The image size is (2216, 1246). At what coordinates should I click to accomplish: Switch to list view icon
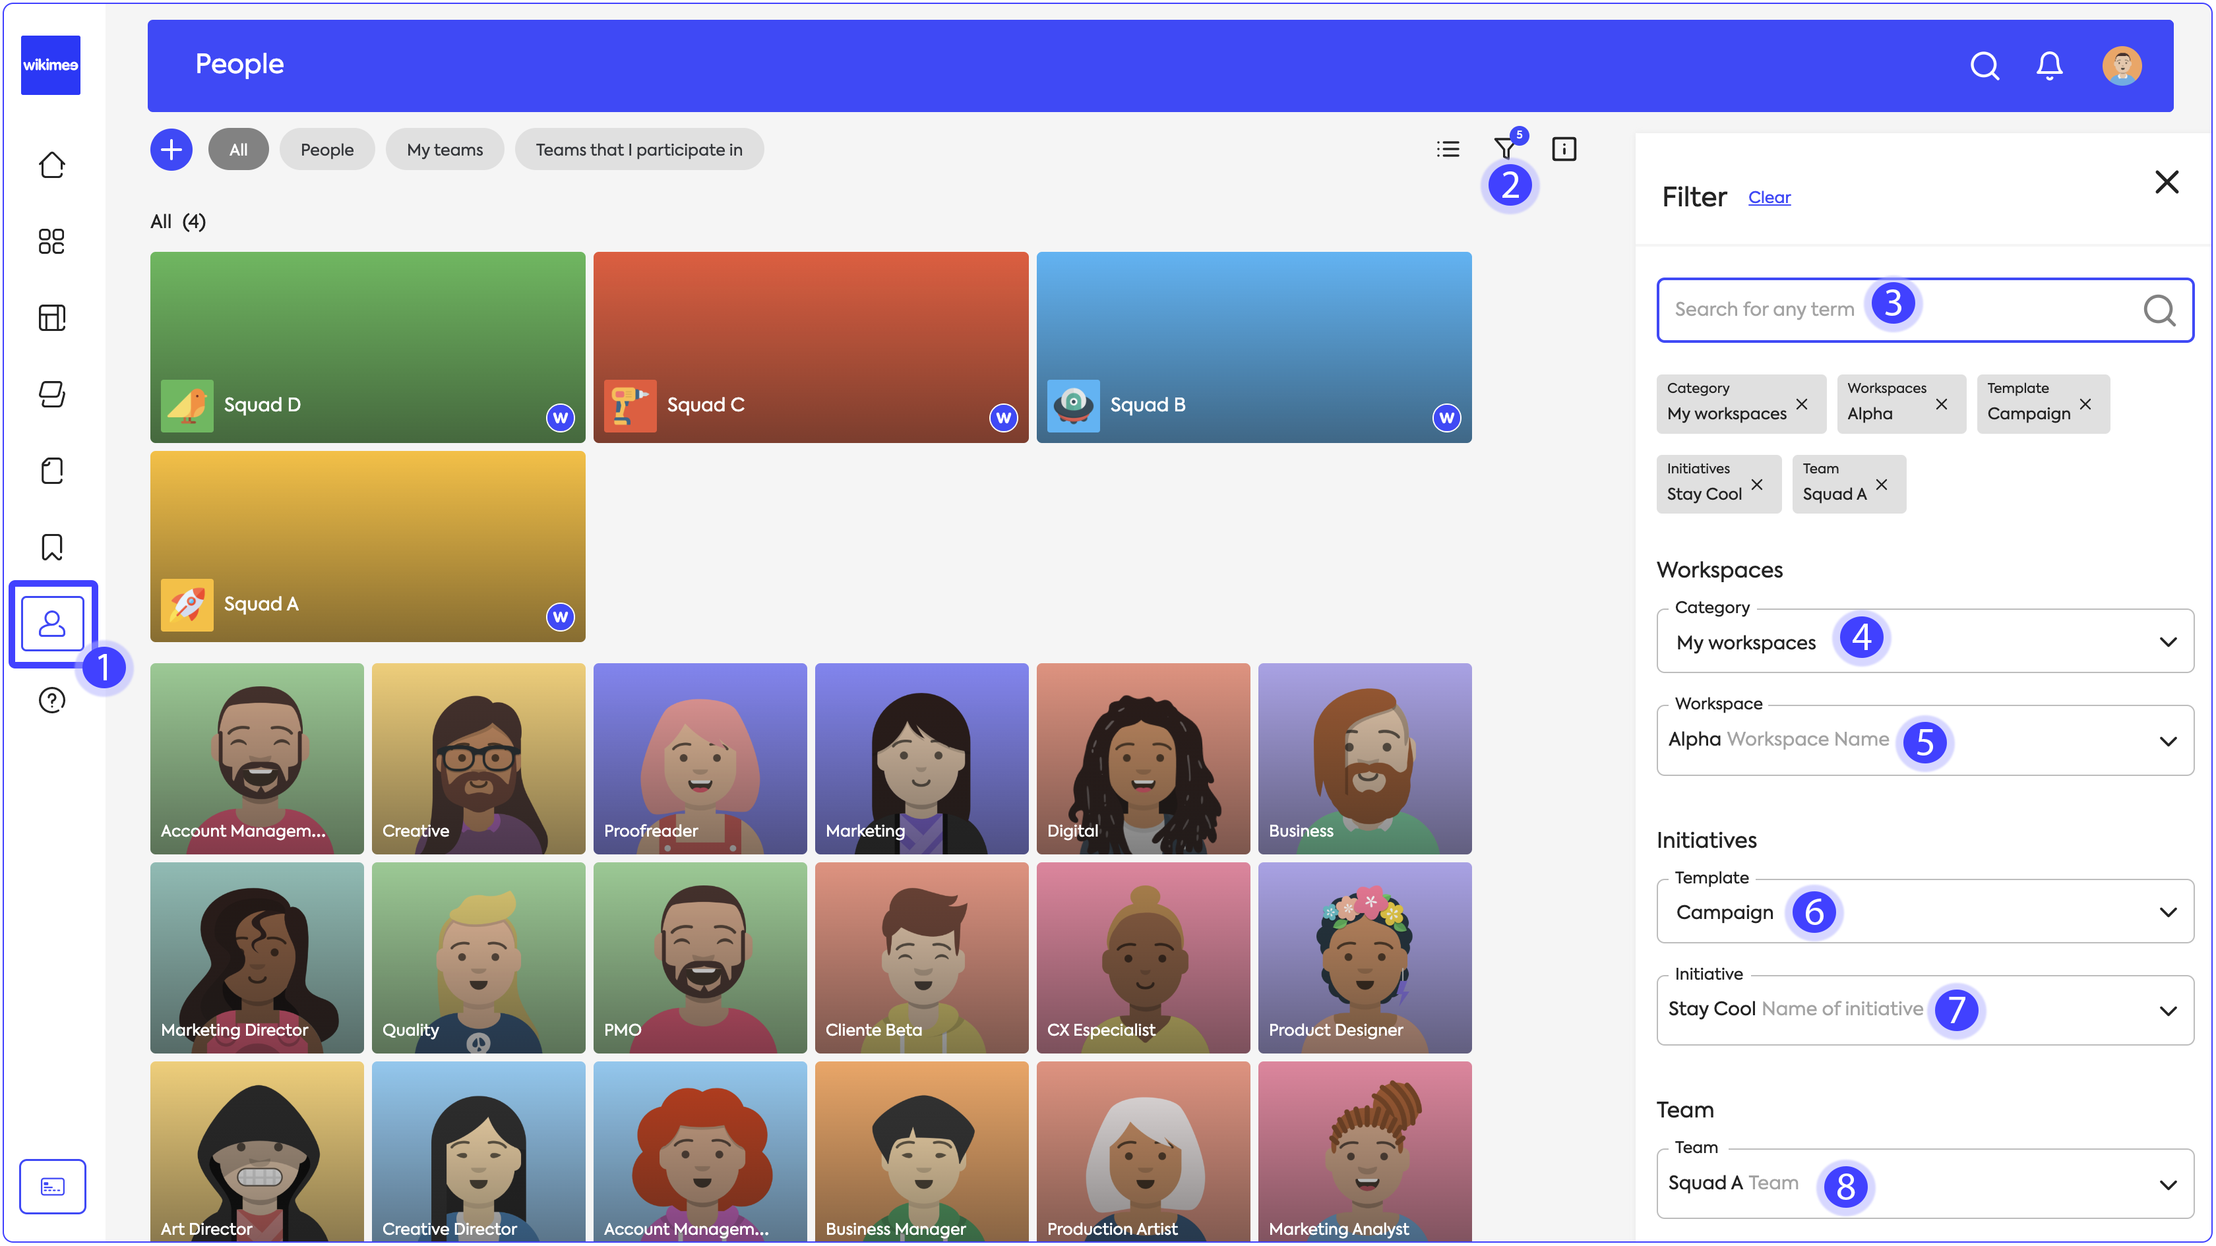point(1448,150)
